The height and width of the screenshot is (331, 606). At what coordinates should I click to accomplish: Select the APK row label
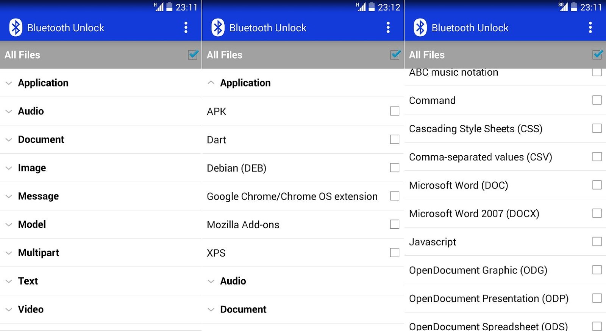(216, 111)
